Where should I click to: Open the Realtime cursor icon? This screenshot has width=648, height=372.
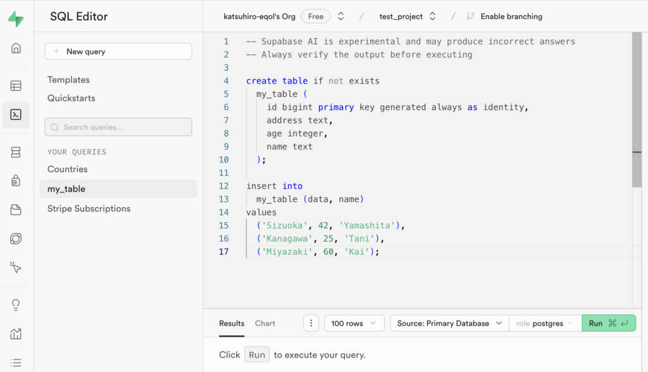[x=16, y=267]
